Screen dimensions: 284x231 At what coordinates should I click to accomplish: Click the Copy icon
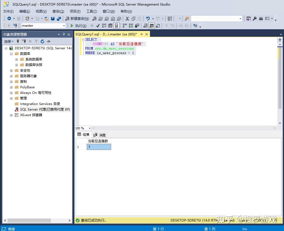(x=133, y=18)
